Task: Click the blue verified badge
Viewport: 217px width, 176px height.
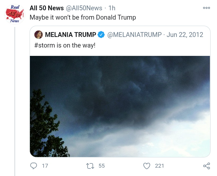Action: 101,35
